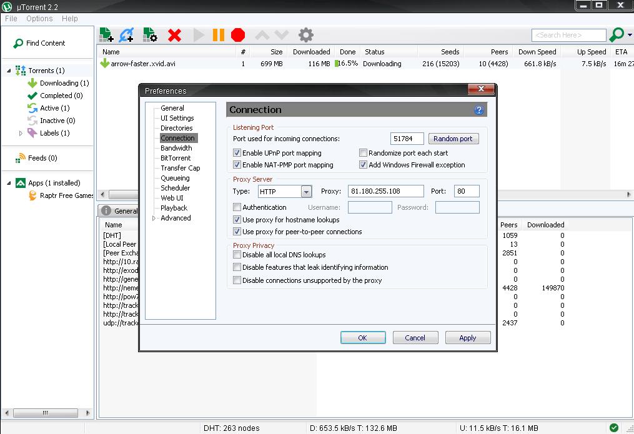
Task: Open the Options menu
Action: (39, 19)
